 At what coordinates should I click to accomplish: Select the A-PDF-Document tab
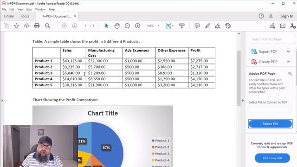pyautogui.click(x=57, y=16)
